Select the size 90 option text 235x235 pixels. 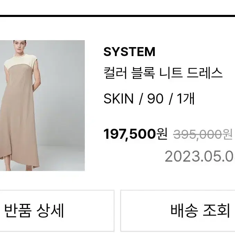[155, 99]
